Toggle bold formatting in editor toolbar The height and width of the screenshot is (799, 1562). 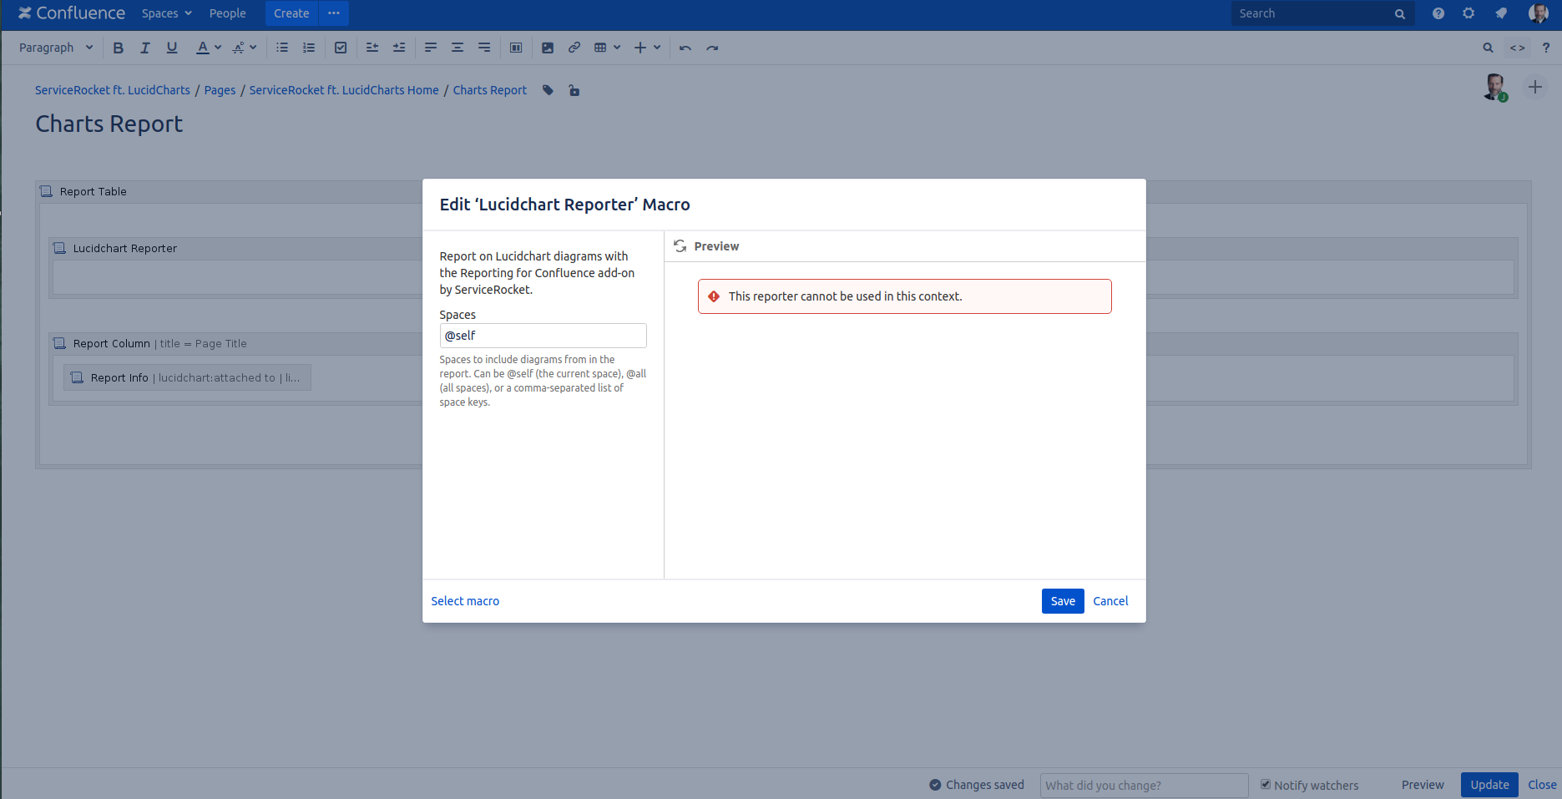[118, 48]
